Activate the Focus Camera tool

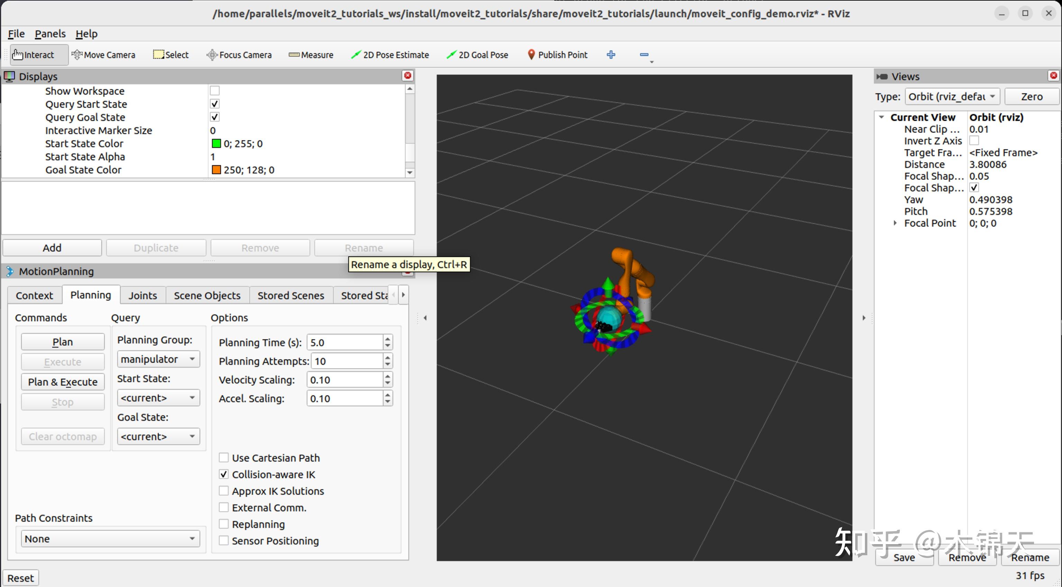pyautogui.click(x=239, y=54)
